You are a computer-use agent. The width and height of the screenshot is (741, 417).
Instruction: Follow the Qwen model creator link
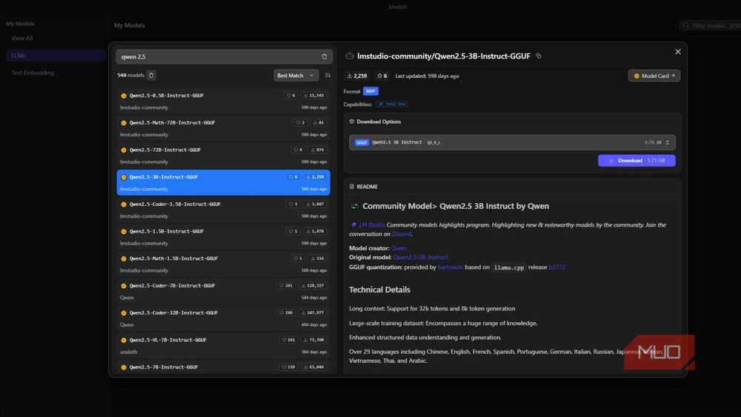[399, 248]
